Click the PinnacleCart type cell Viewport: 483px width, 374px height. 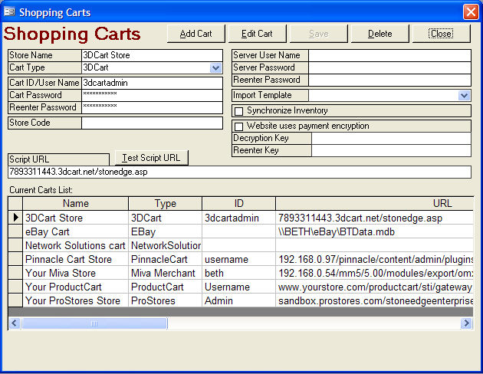(165, 260)
